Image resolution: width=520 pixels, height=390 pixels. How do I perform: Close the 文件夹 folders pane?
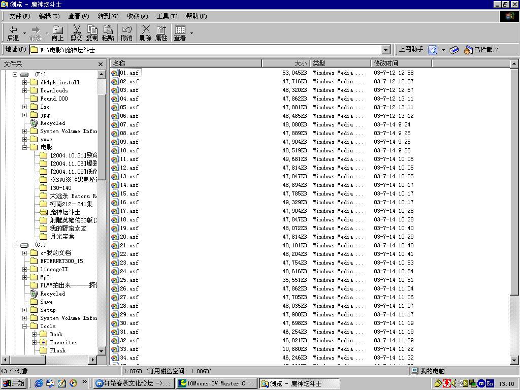101,64
